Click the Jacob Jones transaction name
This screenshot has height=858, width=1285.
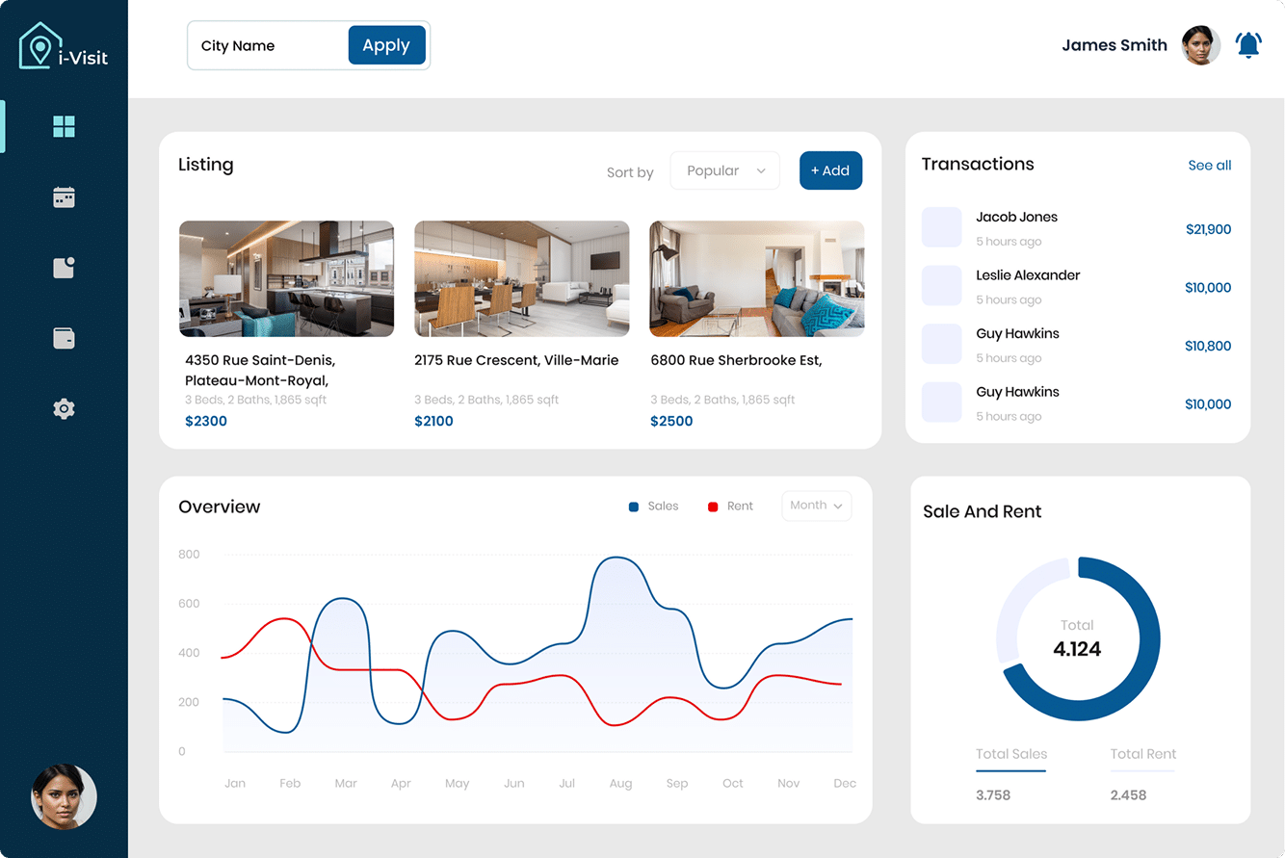click(x=1016, y=217)
